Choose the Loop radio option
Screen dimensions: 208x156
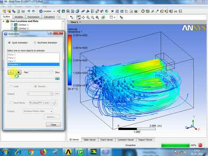11,86
